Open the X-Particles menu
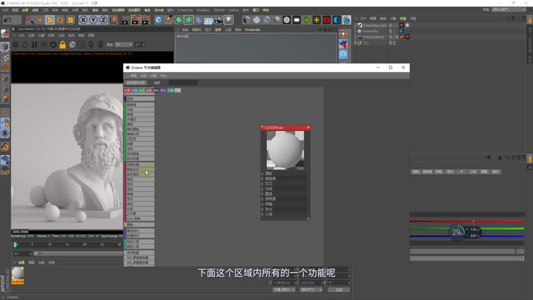 (x=185, y=10)
